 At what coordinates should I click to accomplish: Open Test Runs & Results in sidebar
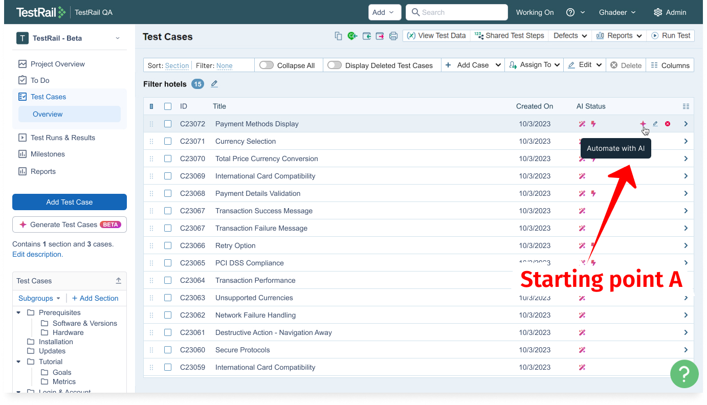(57, 138)
